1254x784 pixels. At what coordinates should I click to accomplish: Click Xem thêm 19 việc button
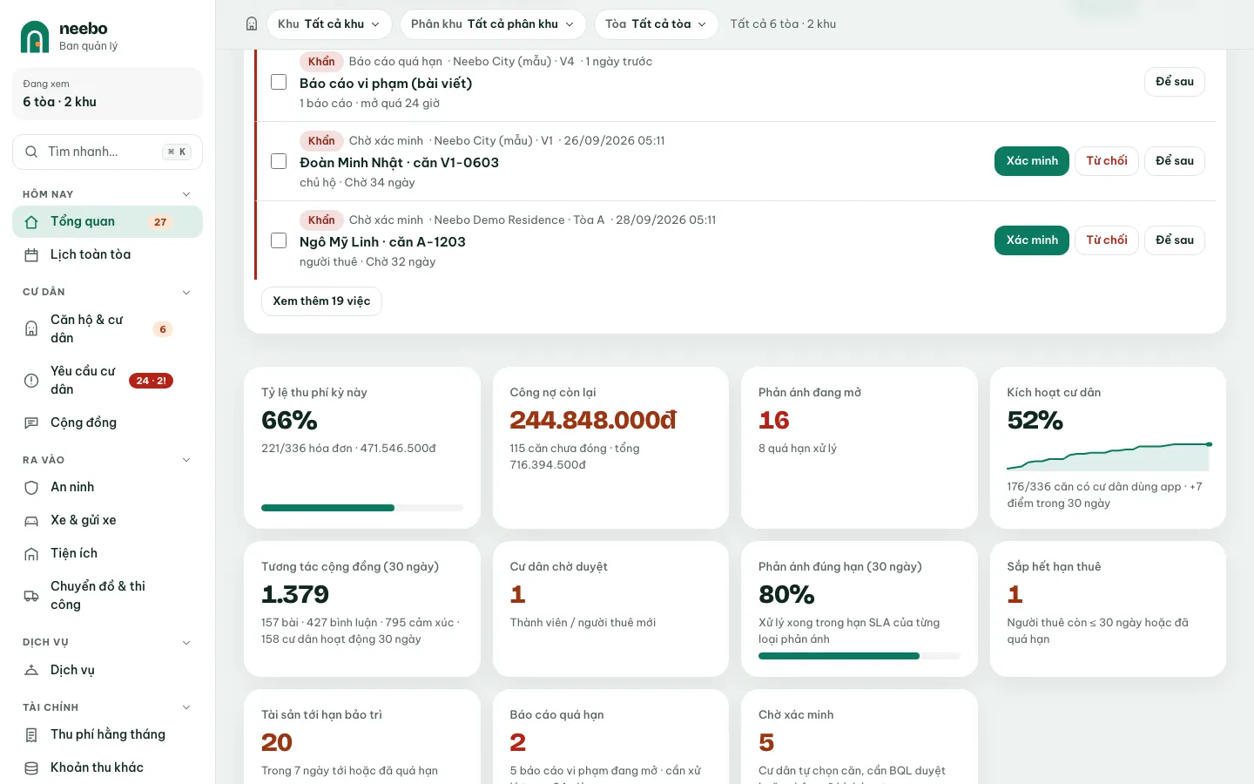321,301
